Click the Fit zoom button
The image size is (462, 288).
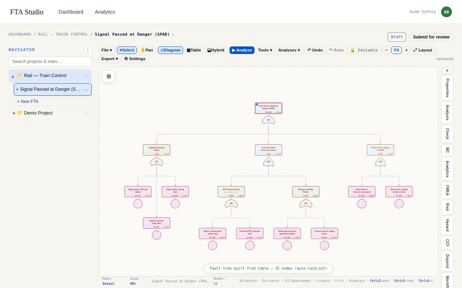tap(396, 50)
